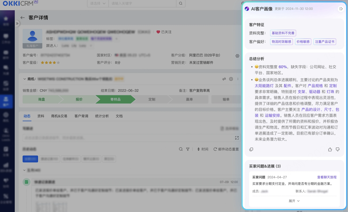This screenshot has width=348, height=212.
Task: Open the 查看聊天旅程 link
Action: pyautogui.click(x=327, y=177)
